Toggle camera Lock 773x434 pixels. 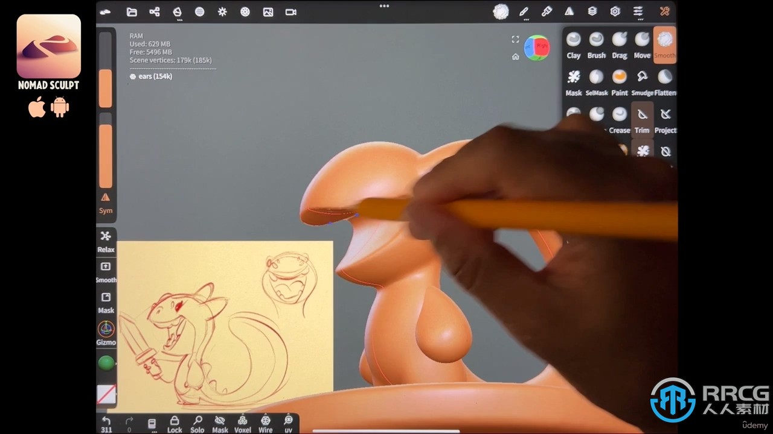coord(175,424)
